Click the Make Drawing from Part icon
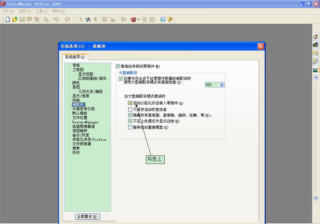This screenshot has height=224, width=320. click(x=29, y=19)
